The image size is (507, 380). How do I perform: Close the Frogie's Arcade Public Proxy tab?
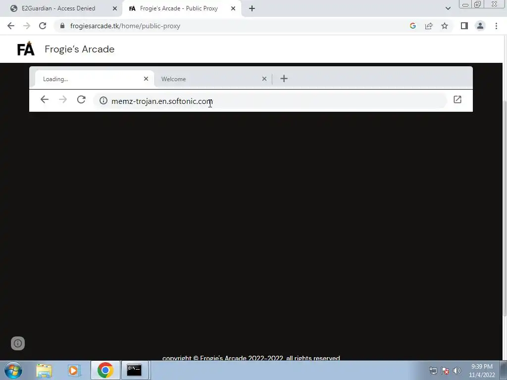233,8
